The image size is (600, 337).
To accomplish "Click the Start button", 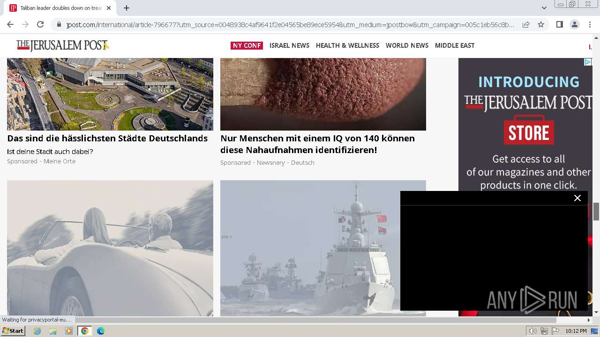I will click(13, 331).
